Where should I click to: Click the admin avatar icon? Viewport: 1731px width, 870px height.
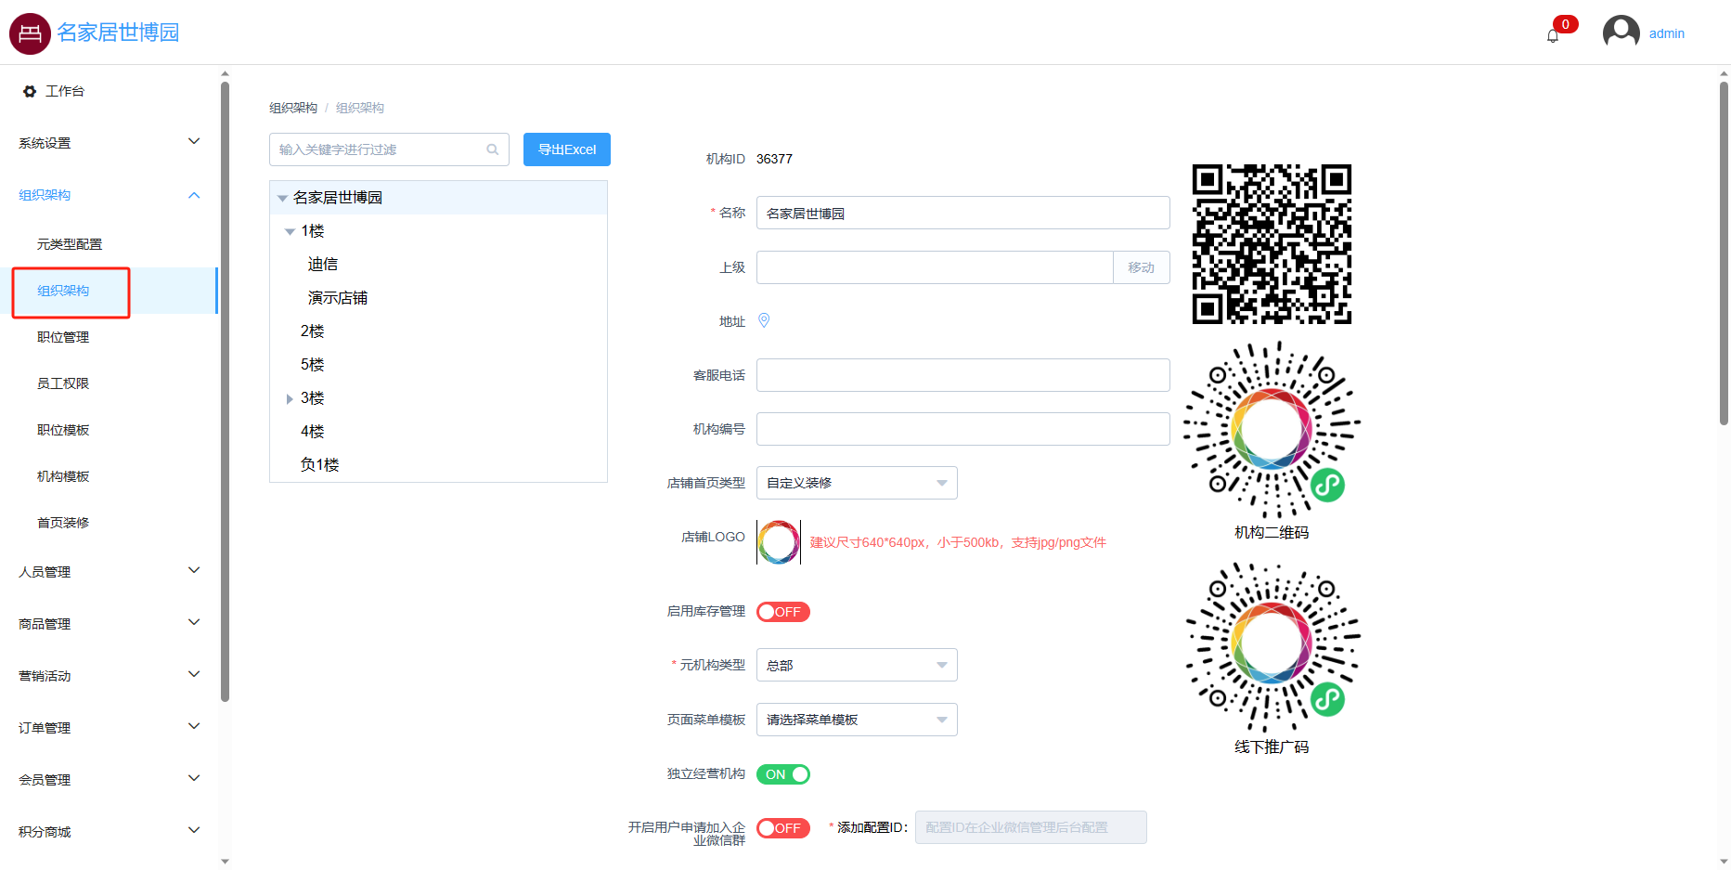(x=1621, y=32)
